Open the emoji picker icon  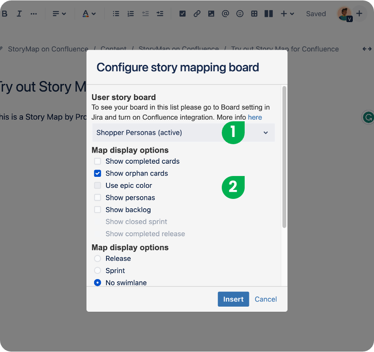[x=240, y=14]
